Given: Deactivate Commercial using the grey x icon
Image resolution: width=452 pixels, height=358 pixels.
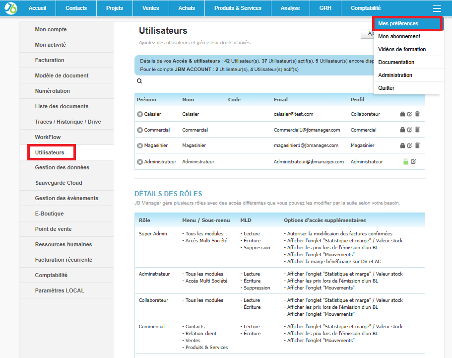Looking at the screenshot, I should [x=140, y=130].
